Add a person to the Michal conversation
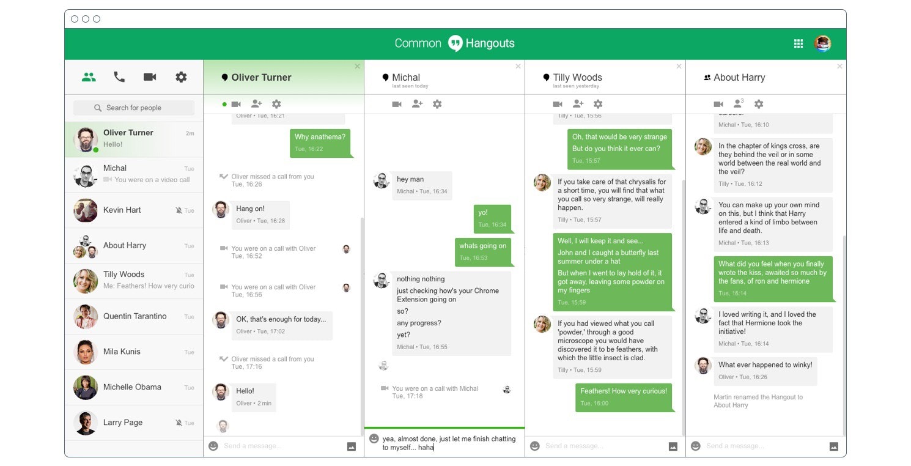This screenshot has width=911, height=466. coord(417,104)
